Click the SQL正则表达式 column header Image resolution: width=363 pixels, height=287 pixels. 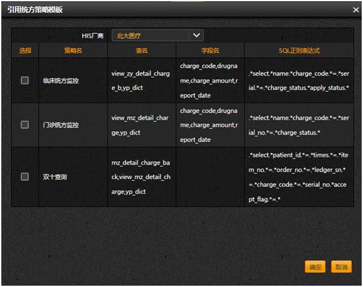tap(299, 51)
